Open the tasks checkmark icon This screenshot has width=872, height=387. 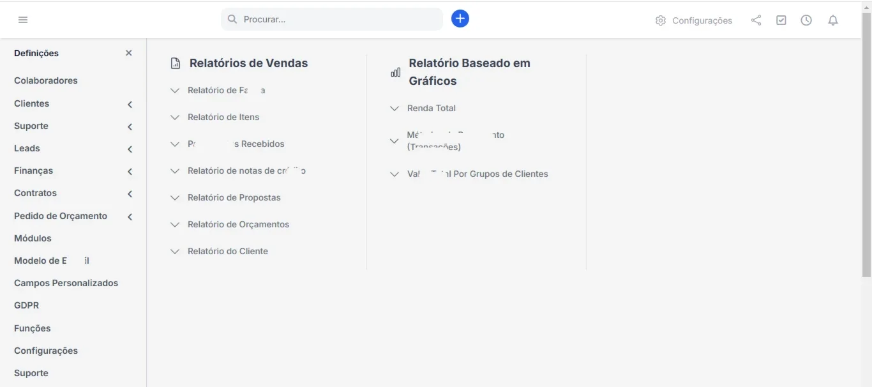pos(781,20)
